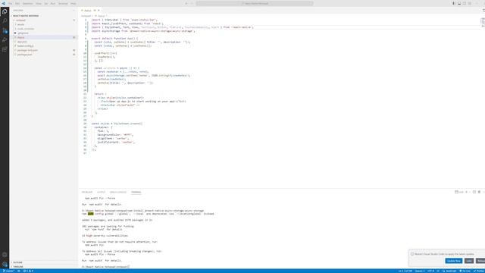This screenshot has height=273, width=485.
Task: Switch to the Output panel tab
Action: point(101,192)
